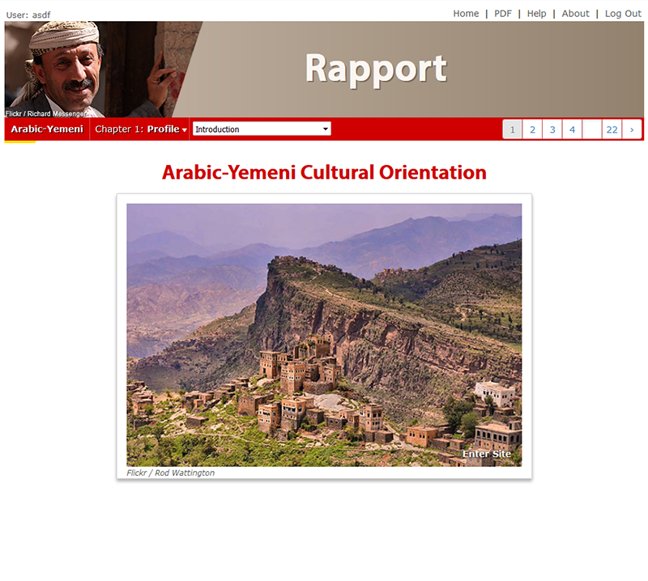Click the next page arrow
The width and height of the screenshot is (648, 581).
point(632,129)
